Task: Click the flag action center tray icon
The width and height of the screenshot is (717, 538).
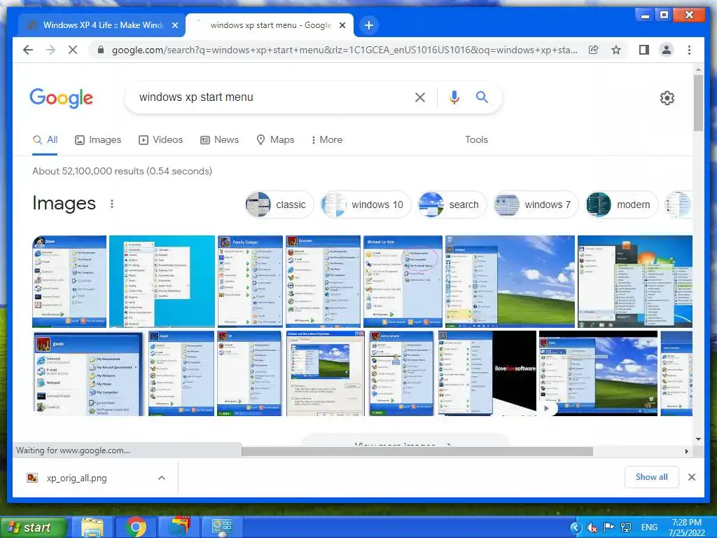Action: click(608, 527)
